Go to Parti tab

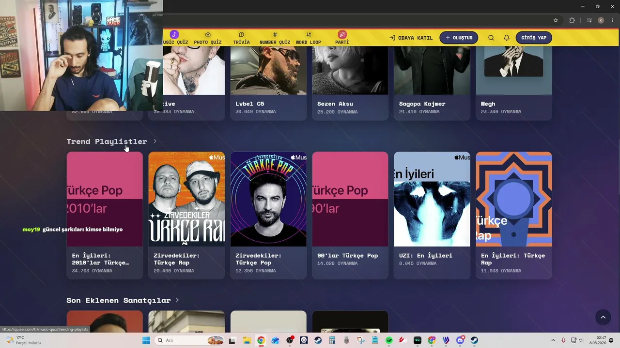[342, 42]
